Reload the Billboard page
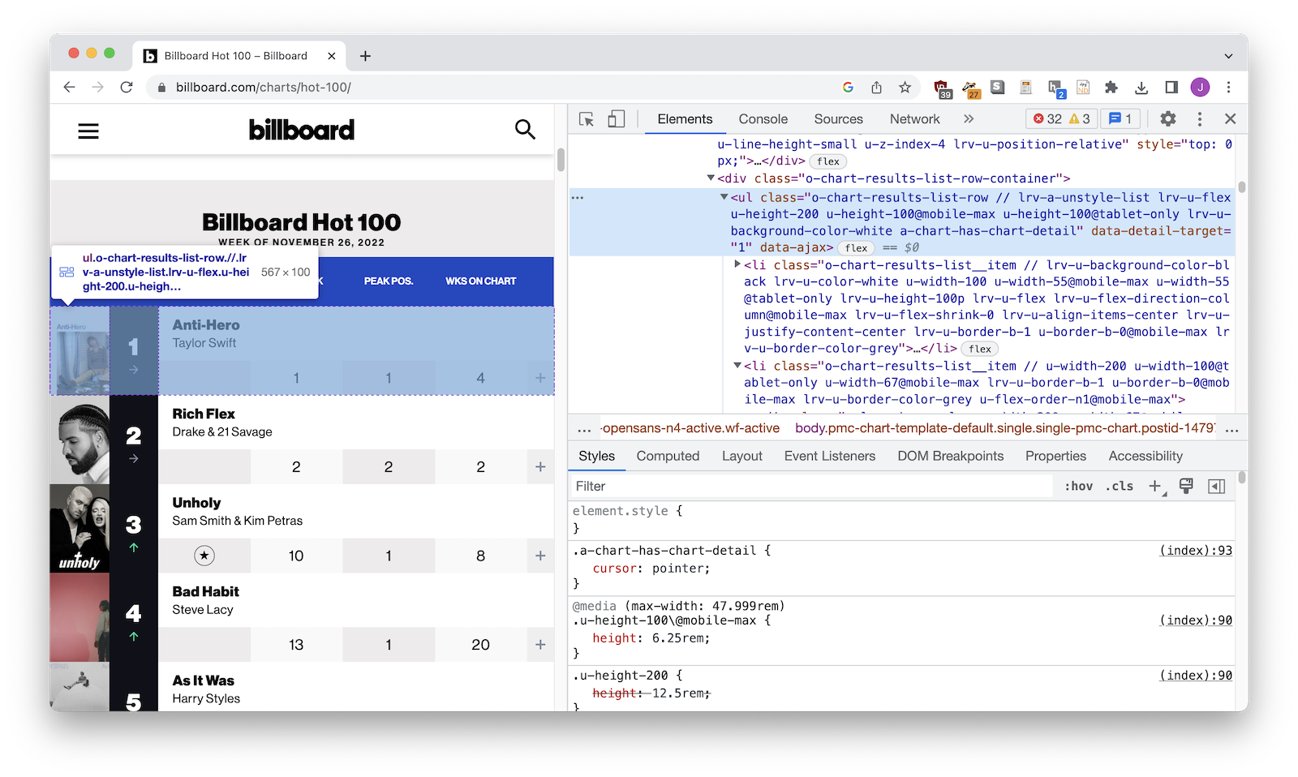The height and width of the screenshot is (777, 1298). (x=127, y=87)
